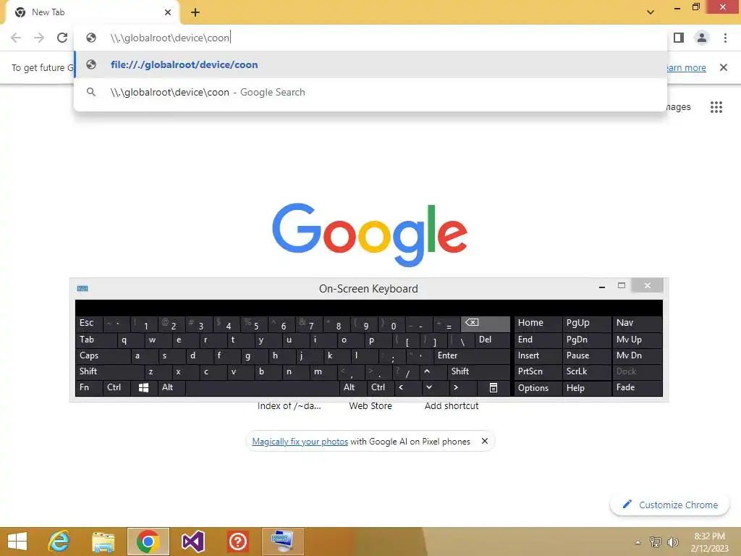
Task: Open on-screen keyboard Help
Action: click(586, 388)
